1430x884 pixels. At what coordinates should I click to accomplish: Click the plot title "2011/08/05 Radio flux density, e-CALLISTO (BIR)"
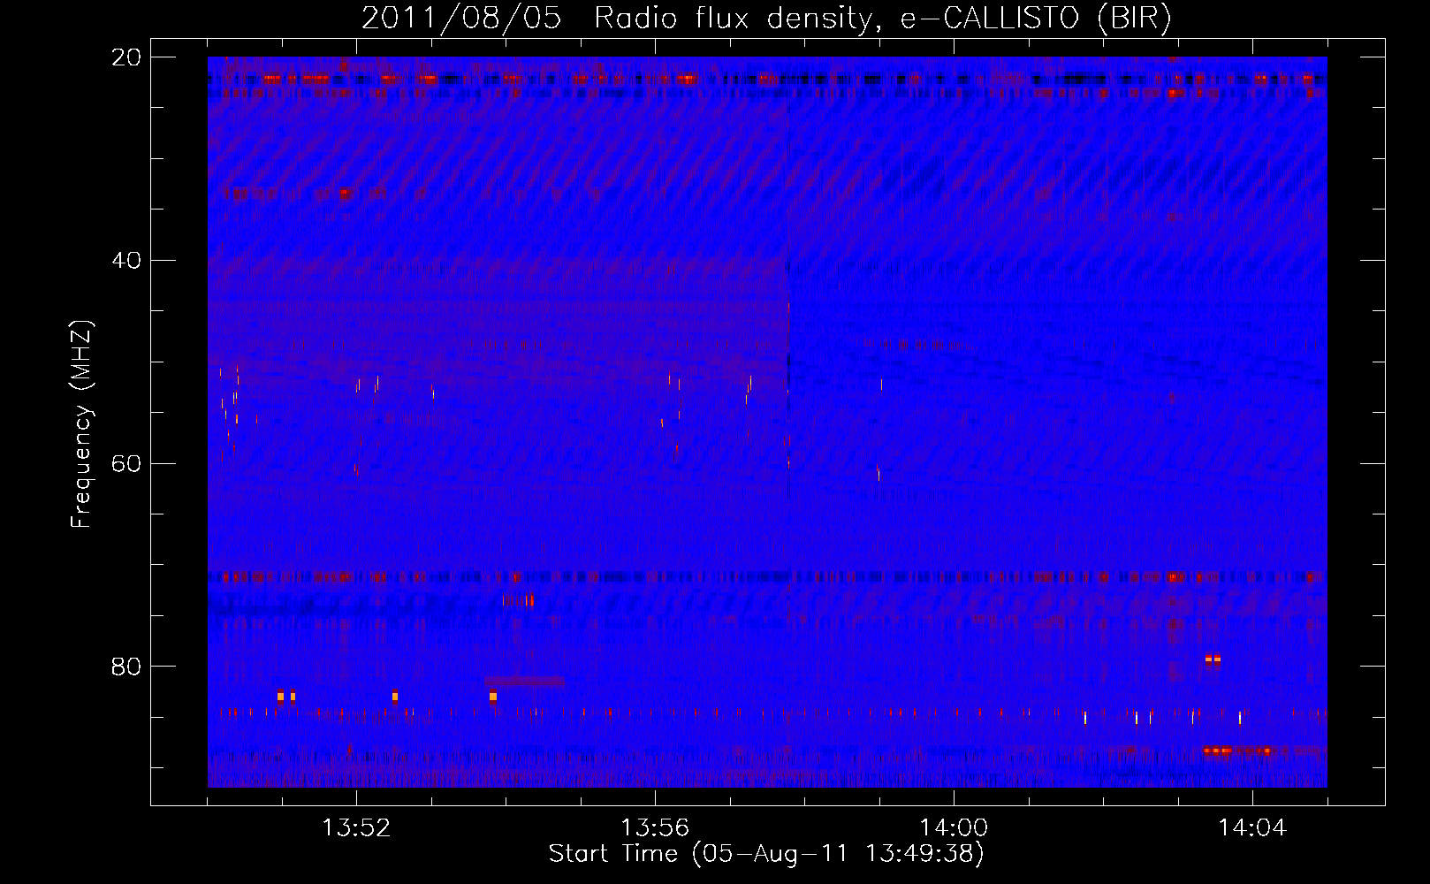766,18
